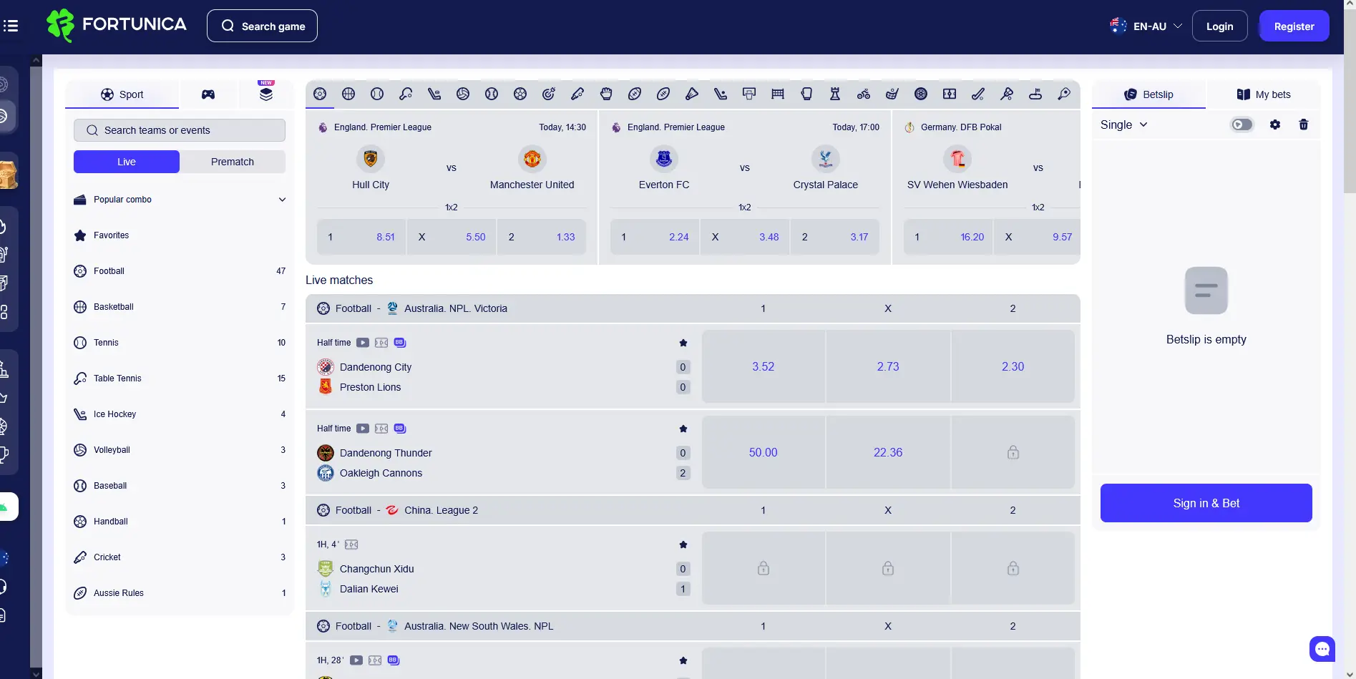This screenshot has width=1356, height=679.
Task: Open Tennis in the sports sidebar
Action: click(x=180, y=343)
